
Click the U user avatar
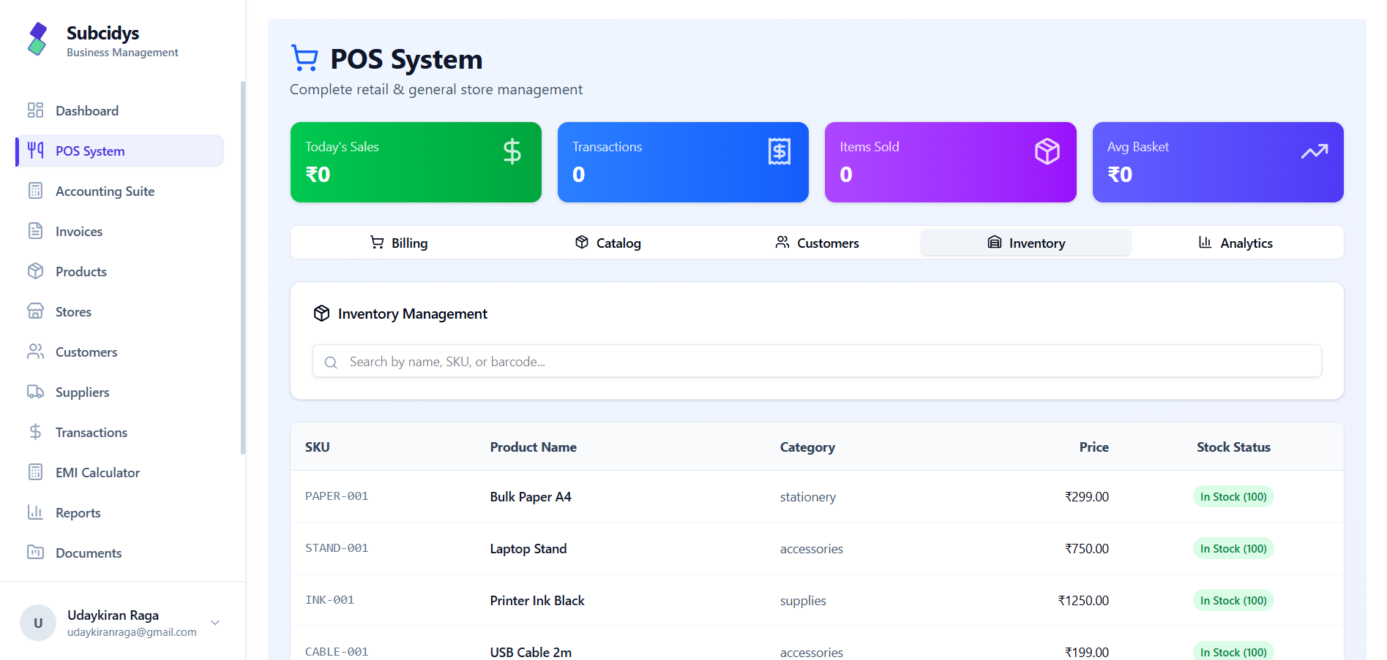point(38,623)
